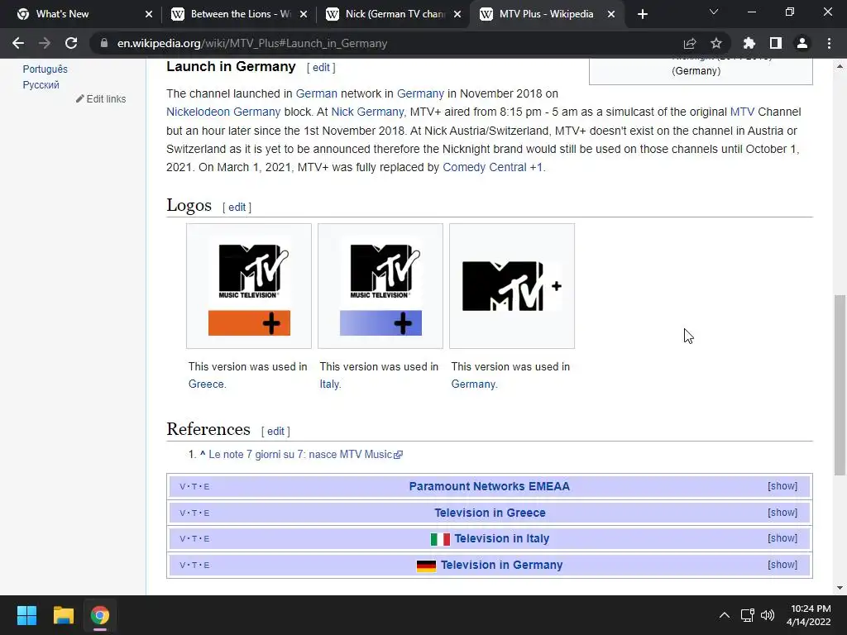Image resolution: width=847 pixels, height=635 pixels.
Task: Open the Television in Greece navbox title
Action: click(x=490, y=513)
